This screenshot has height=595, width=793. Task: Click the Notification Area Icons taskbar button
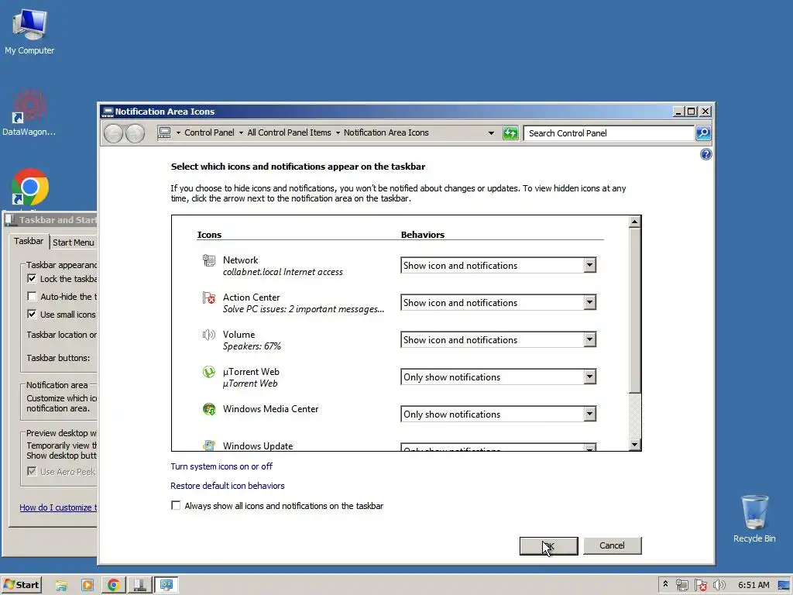166,586
